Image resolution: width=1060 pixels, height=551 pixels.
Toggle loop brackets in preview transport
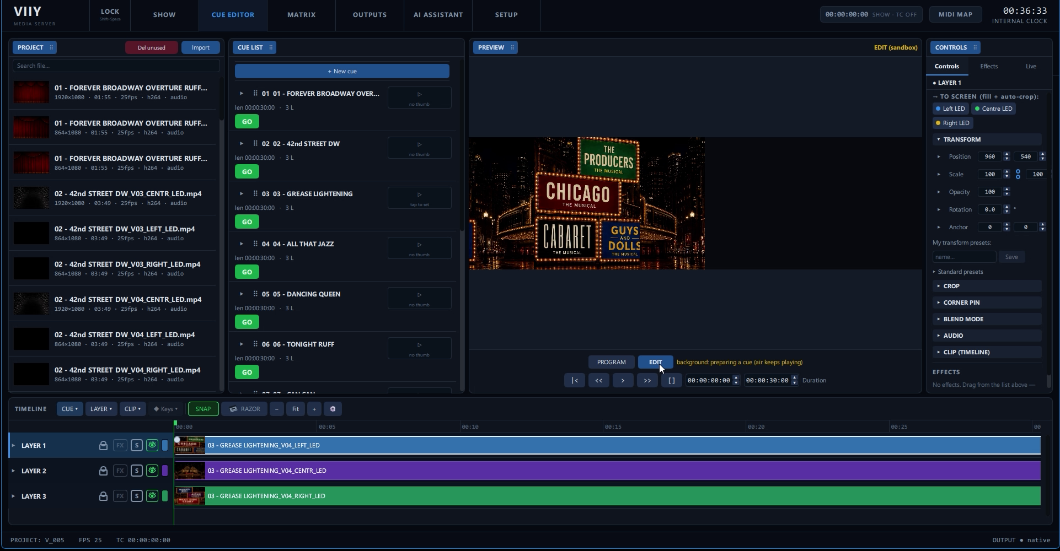coord(671,380)
